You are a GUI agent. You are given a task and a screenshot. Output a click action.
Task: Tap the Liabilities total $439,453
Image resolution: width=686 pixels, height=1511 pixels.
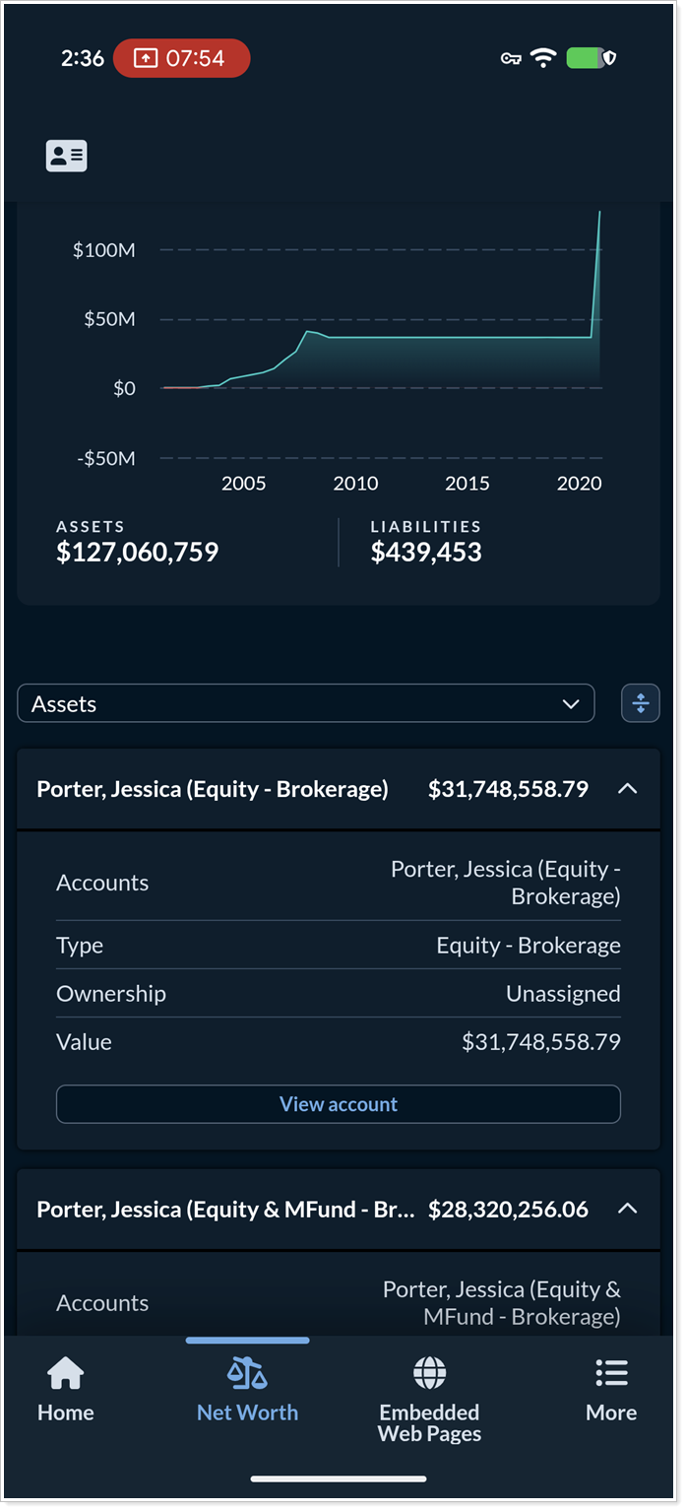426,552
